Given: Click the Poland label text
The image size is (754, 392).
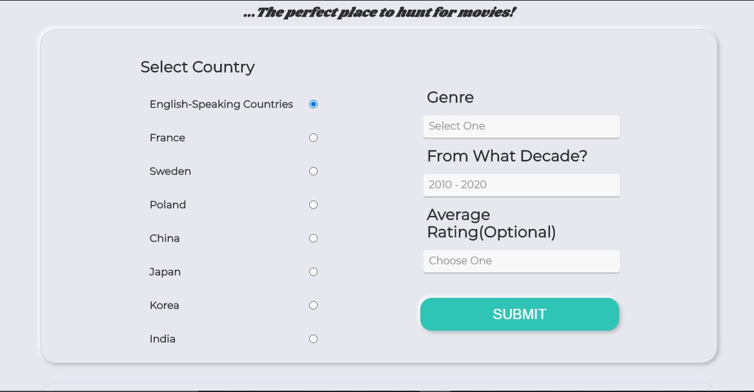Looking at the screenshot, I should tap(168, 205).
